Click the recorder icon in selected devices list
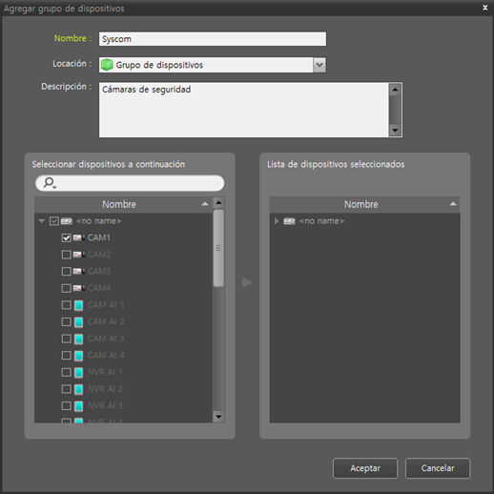 click(x=289, y=221)
